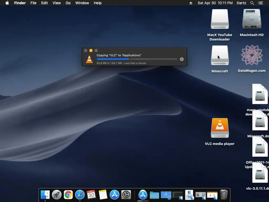Image resolution: width=269 pixels, height=202 pixels.
Task: Click the VLC cone icon in the copy dialog
Action: click(89, 59)
